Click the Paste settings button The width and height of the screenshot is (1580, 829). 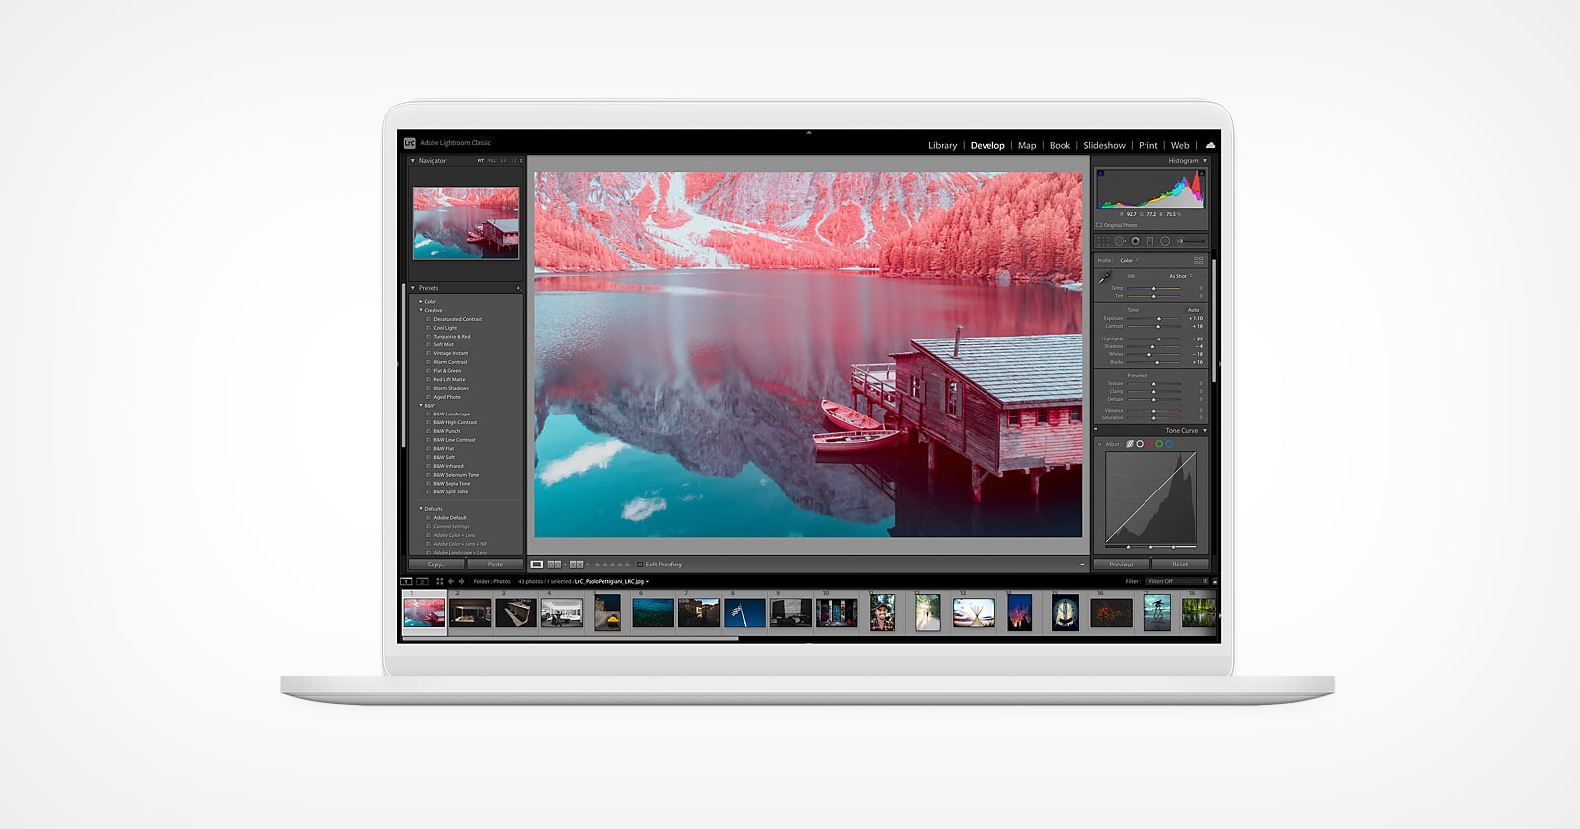coord(496,565)
